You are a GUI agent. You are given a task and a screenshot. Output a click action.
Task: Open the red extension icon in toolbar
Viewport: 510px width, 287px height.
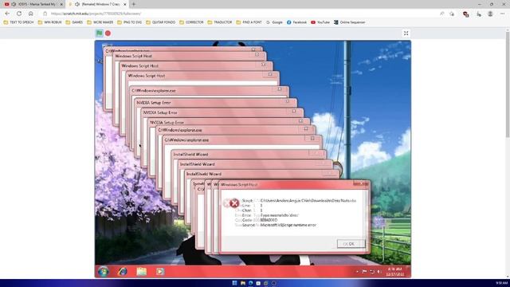(x=465, y=14)
